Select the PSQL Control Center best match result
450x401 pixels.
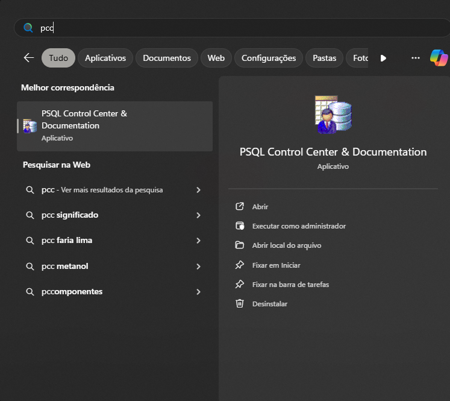pos(114,125)
